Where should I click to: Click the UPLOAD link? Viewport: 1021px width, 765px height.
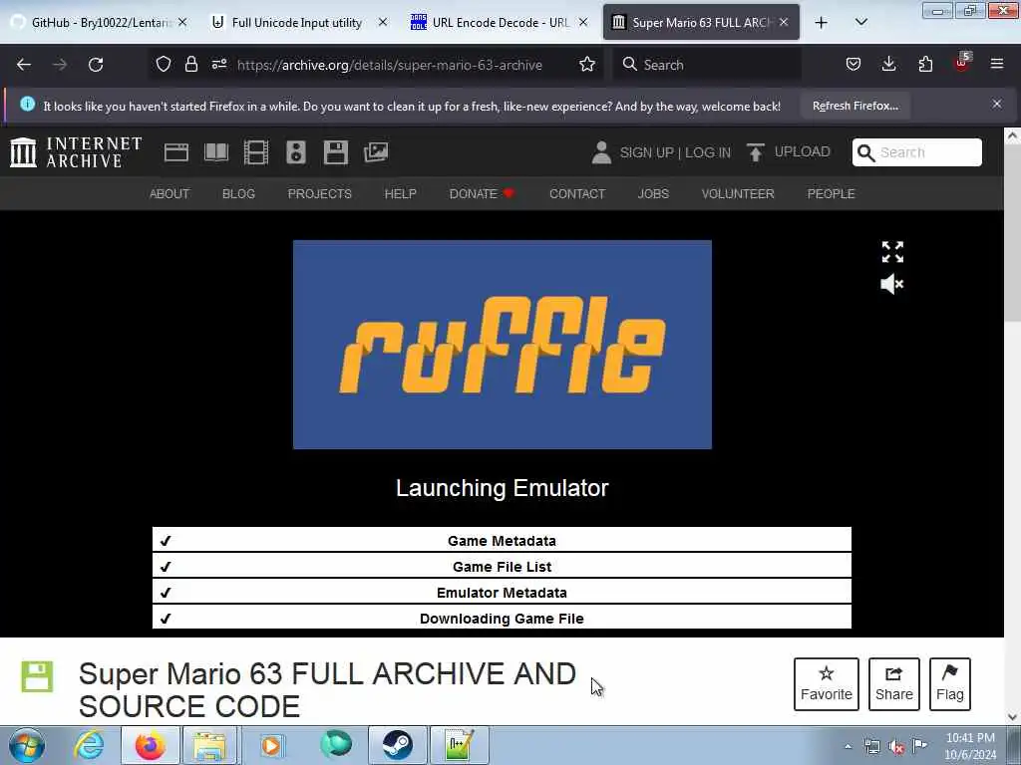coord(790,151)
